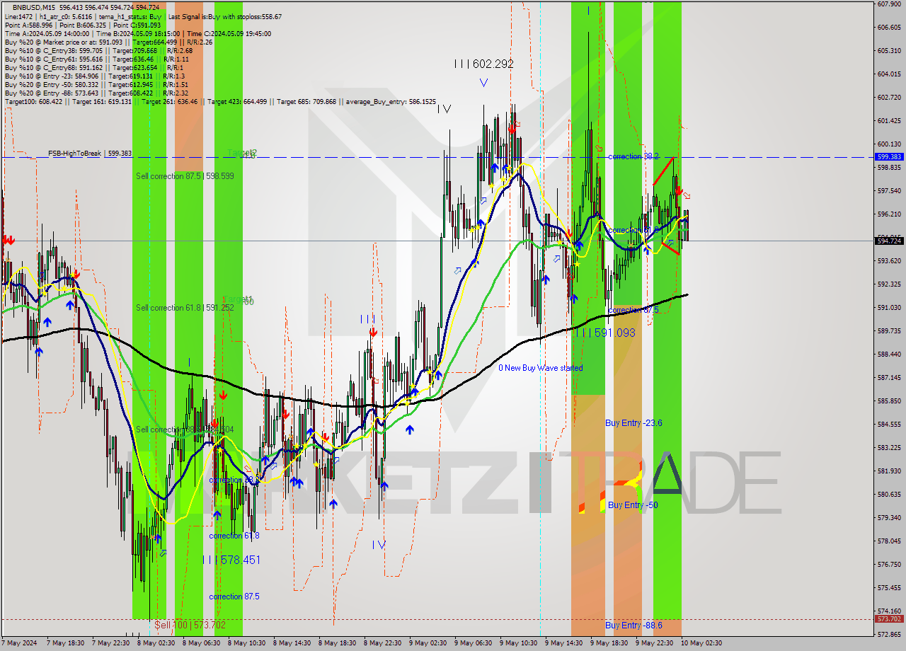Image resolution: width=906 pixels, height=651 pixels.
Task: Click the '10 May 02:30' time axis label
Action: 701,643
